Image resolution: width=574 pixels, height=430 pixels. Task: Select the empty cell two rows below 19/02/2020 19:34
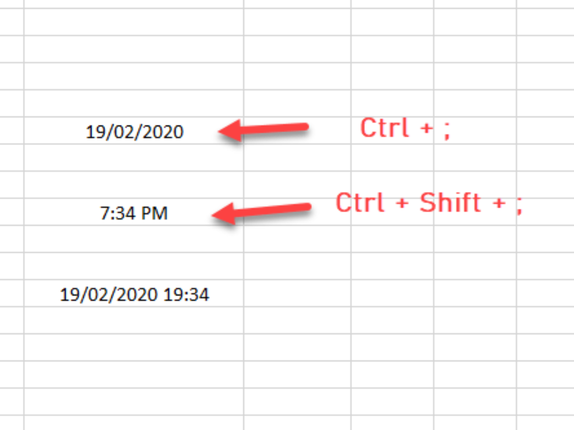click(x=134, y=347)
